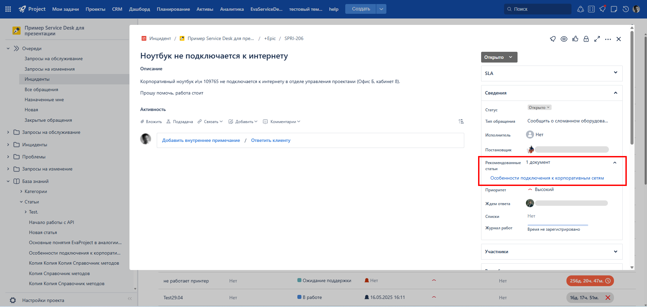This screenshot has height=307, width=647.
Task: Expand the Участники panel
Action: 615,252
